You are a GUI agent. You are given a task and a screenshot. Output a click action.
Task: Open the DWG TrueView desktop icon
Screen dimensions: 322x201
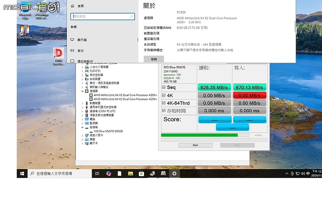[x=59, y=57]
